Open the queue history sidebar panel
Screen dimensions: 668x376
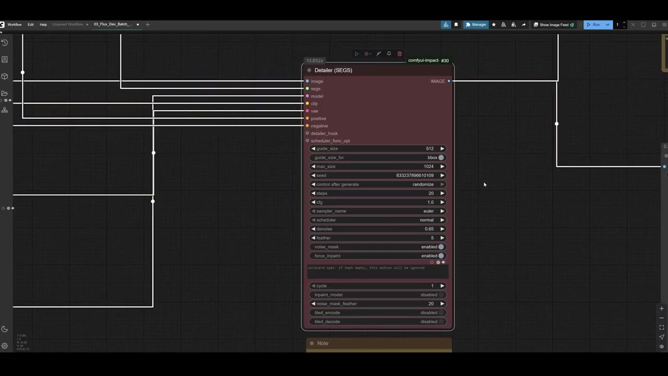[x=5, y=43]
